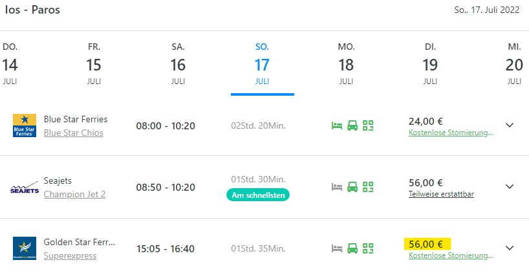Expand the Blue Star Ferries trip details
Viewport: 529px width, 271px height.
tap(510, 125)
